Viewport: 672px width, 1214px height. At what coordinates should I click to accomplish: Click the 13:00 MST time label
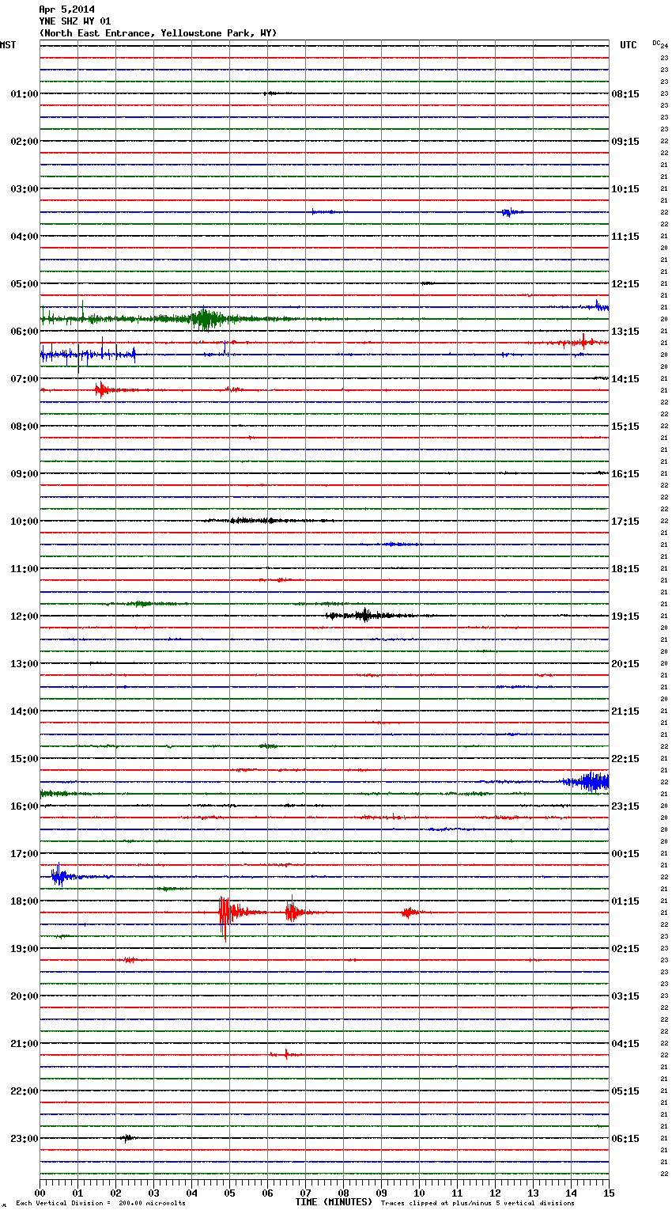[x=25, y=664]
